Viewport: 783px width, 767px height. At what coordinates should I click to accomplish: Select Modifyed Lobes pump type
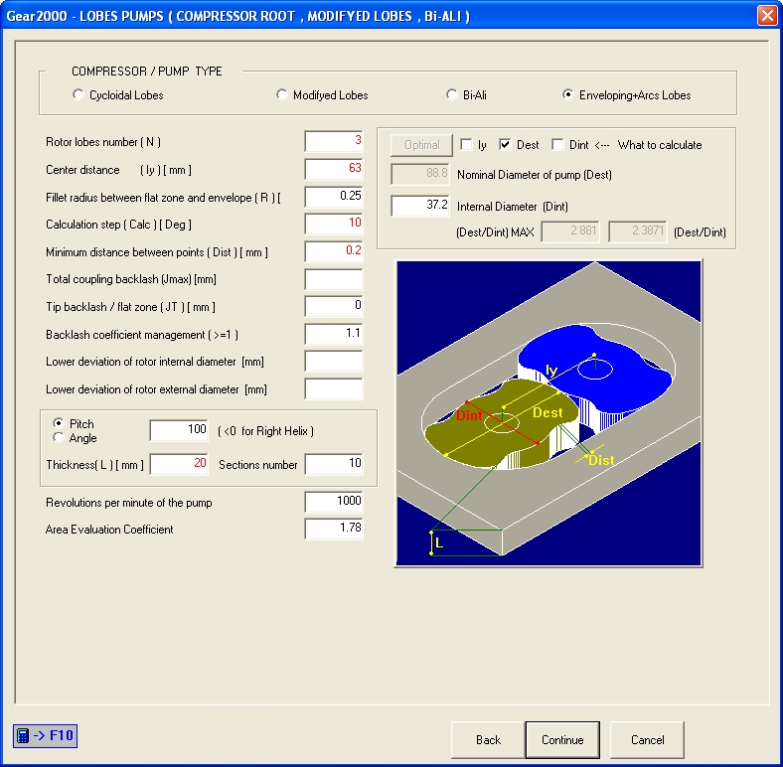(322, 94)
